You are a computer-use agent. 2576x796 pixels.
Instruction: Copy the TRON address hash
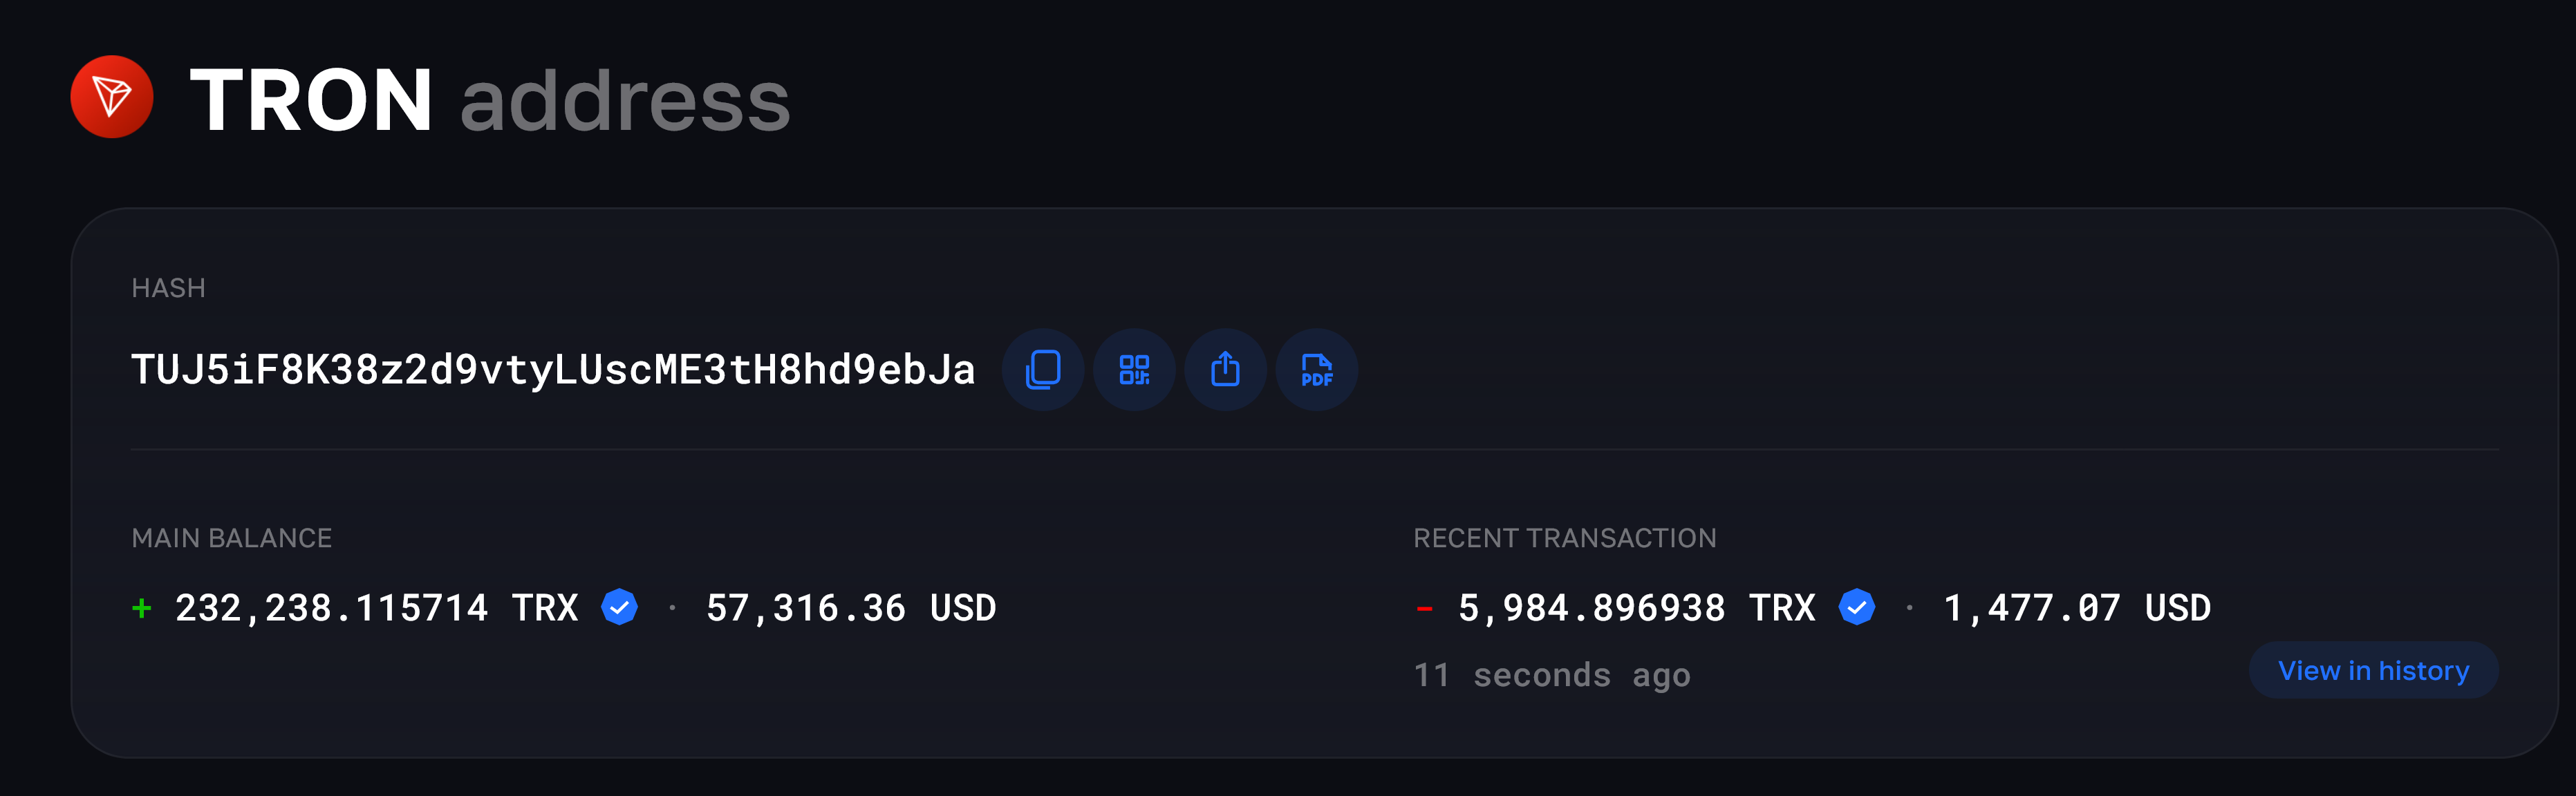pos(1043,369)
